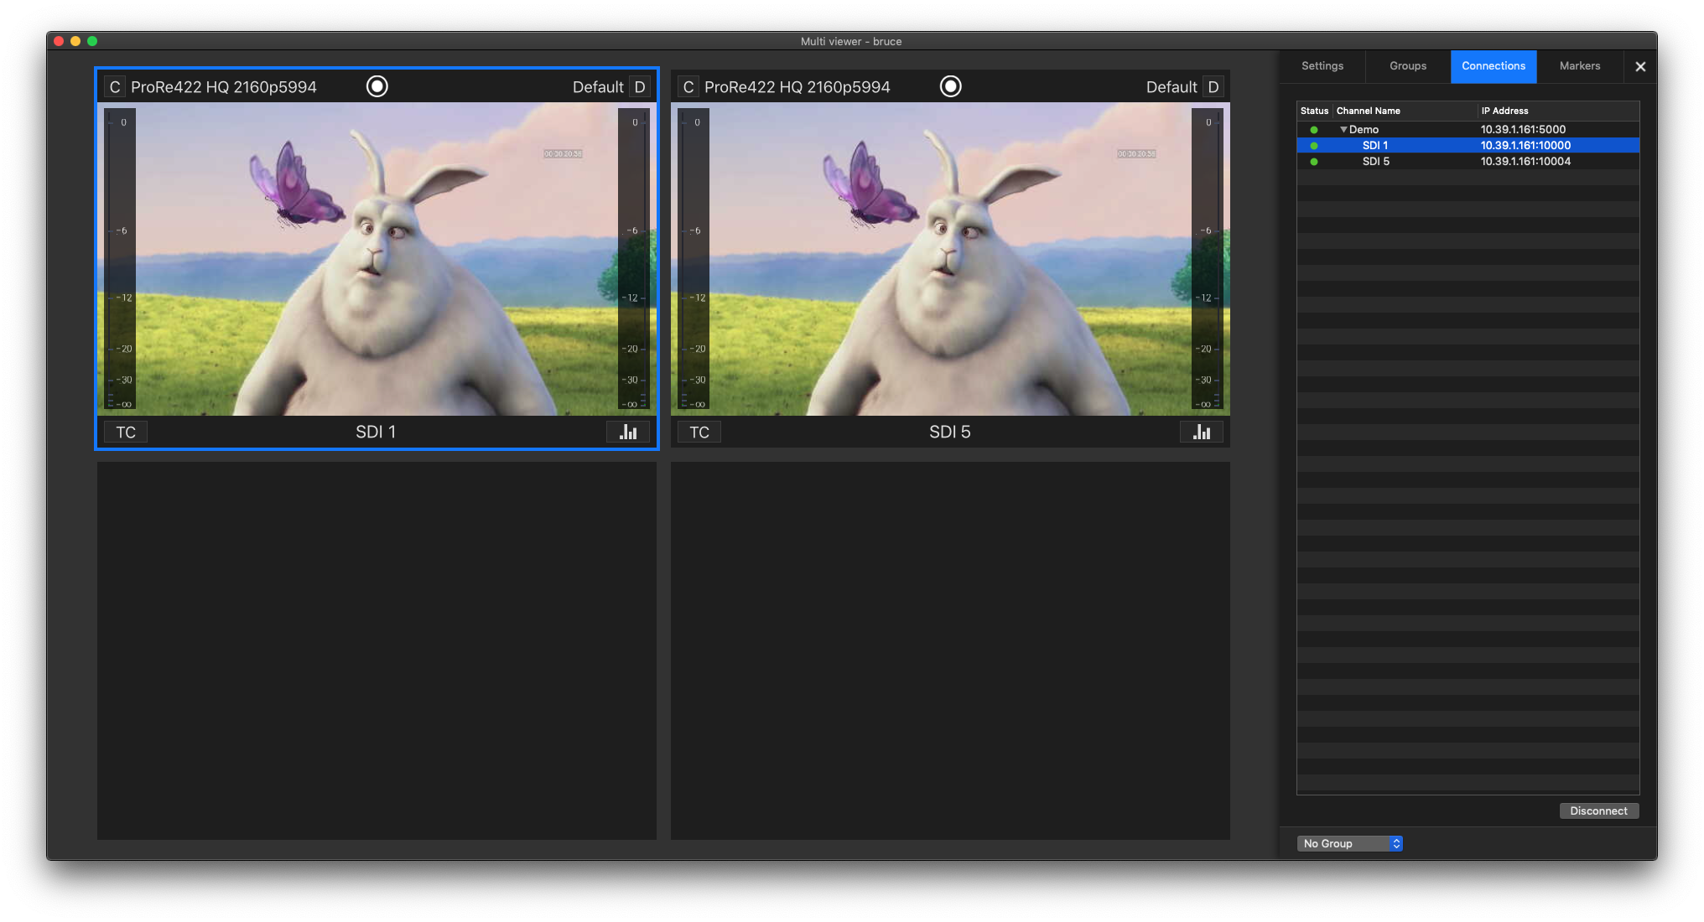The width and height of the screenshot is (1704, 922).
Task: Sort by the Channel Name column header
Action: coord(1405,111)
